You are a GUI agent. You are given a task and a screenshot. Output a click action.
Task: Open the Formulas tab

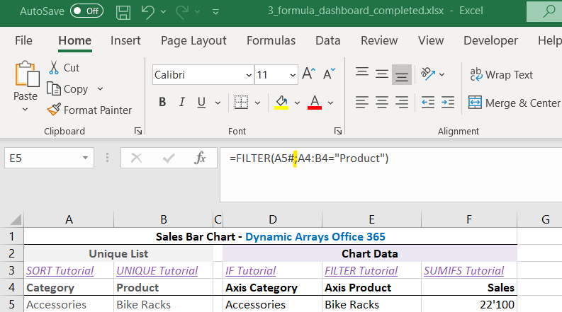[x=271, y=40]
